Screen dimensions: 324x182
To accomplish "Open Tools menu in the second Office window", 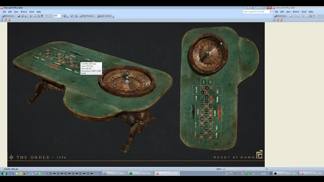I will point(304,12).
